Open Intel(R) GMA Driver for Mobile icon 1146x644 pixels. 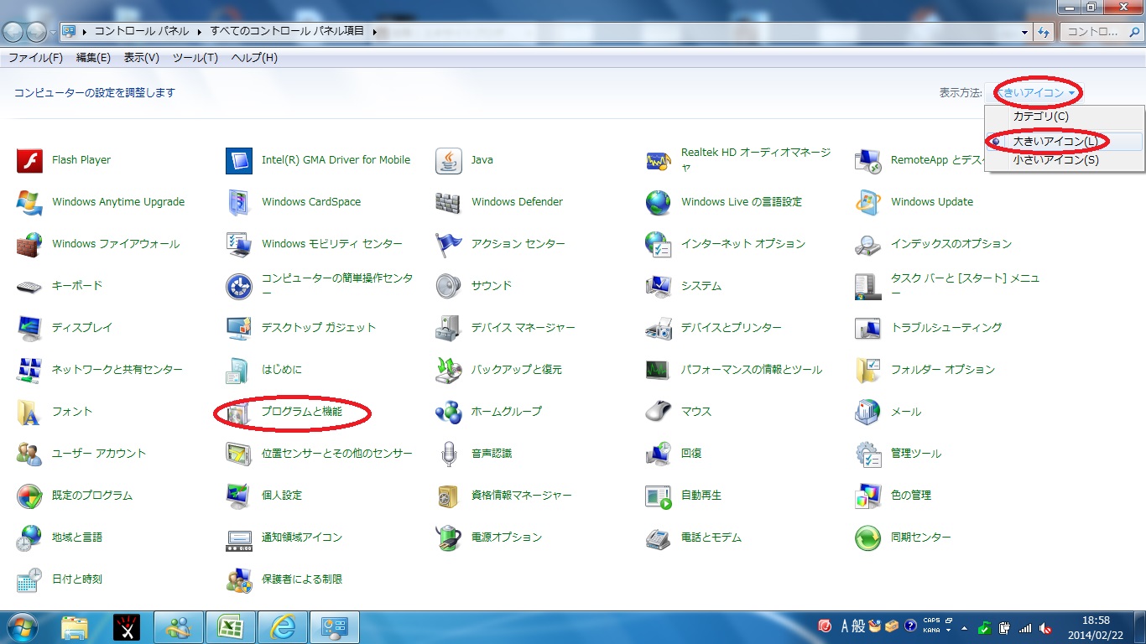(239, 160)
